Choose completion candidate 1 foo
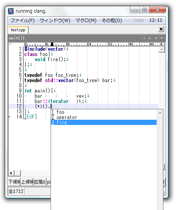The height and width of the screenshot is (210, 176). click(104, 112)
